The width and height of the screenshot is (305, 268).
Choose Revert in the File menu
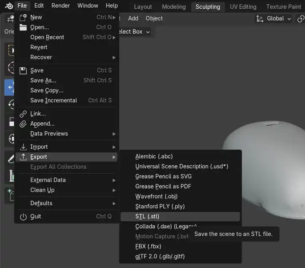[x=66, y=47]
